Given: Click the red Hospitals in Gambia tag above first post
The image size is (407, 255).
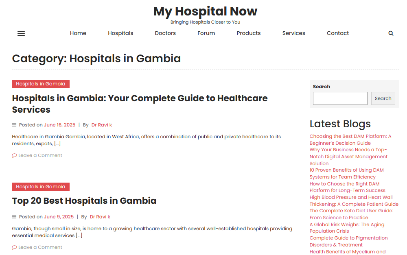Looking at the screenshot, I should coord(41,84).
